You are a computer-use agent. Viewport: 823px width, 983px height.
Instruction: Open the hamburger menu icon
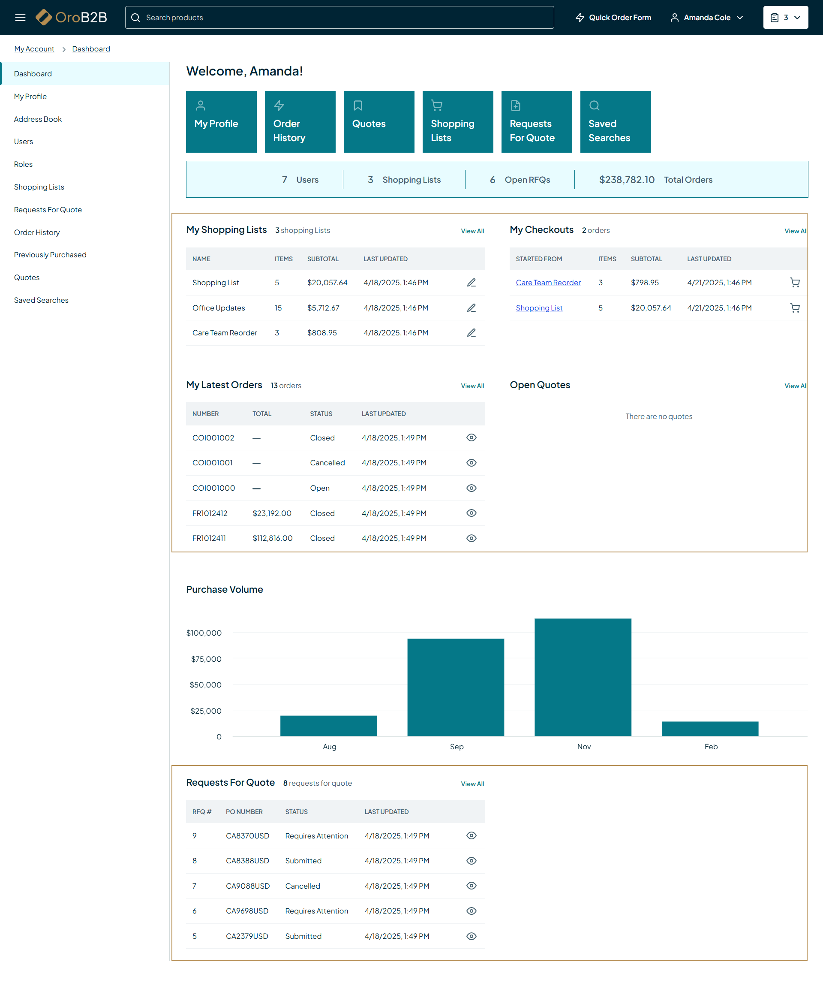point(20,17)
